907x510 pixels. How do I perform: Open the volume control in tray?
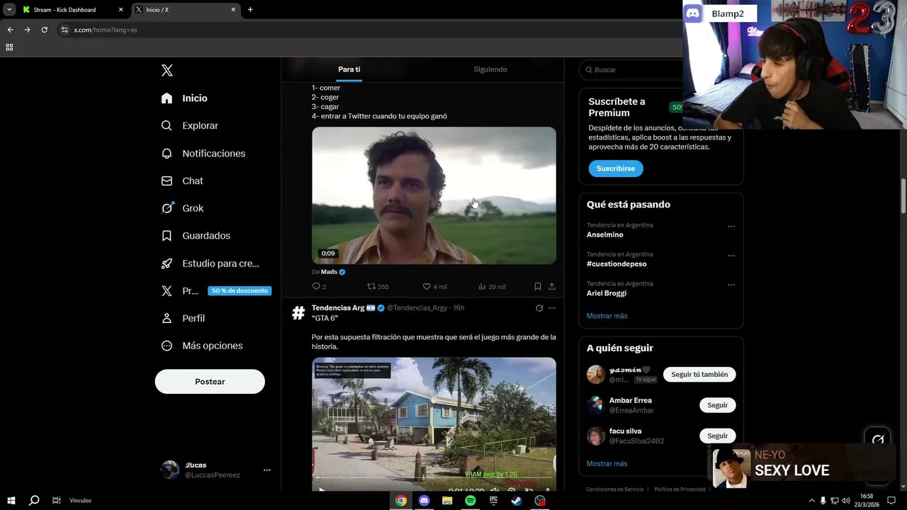[x=845, y=500]
